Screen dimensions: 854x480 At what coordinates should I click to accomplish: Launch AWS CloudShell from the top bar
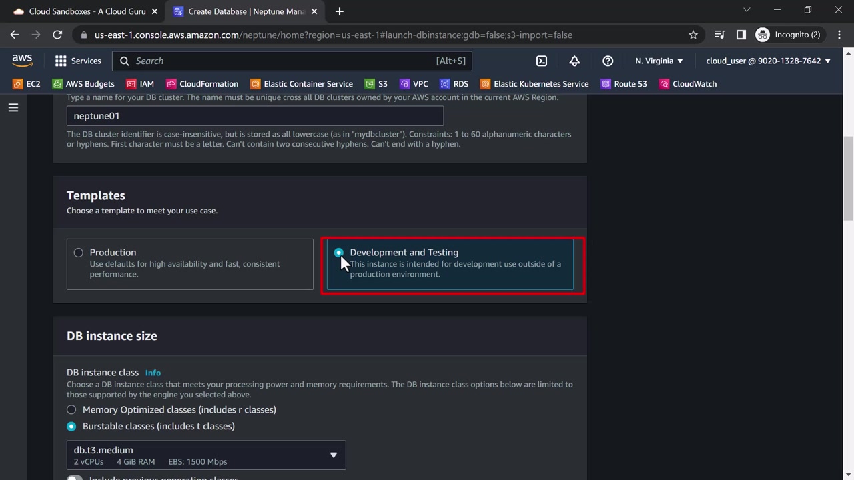tap(542, 61)
